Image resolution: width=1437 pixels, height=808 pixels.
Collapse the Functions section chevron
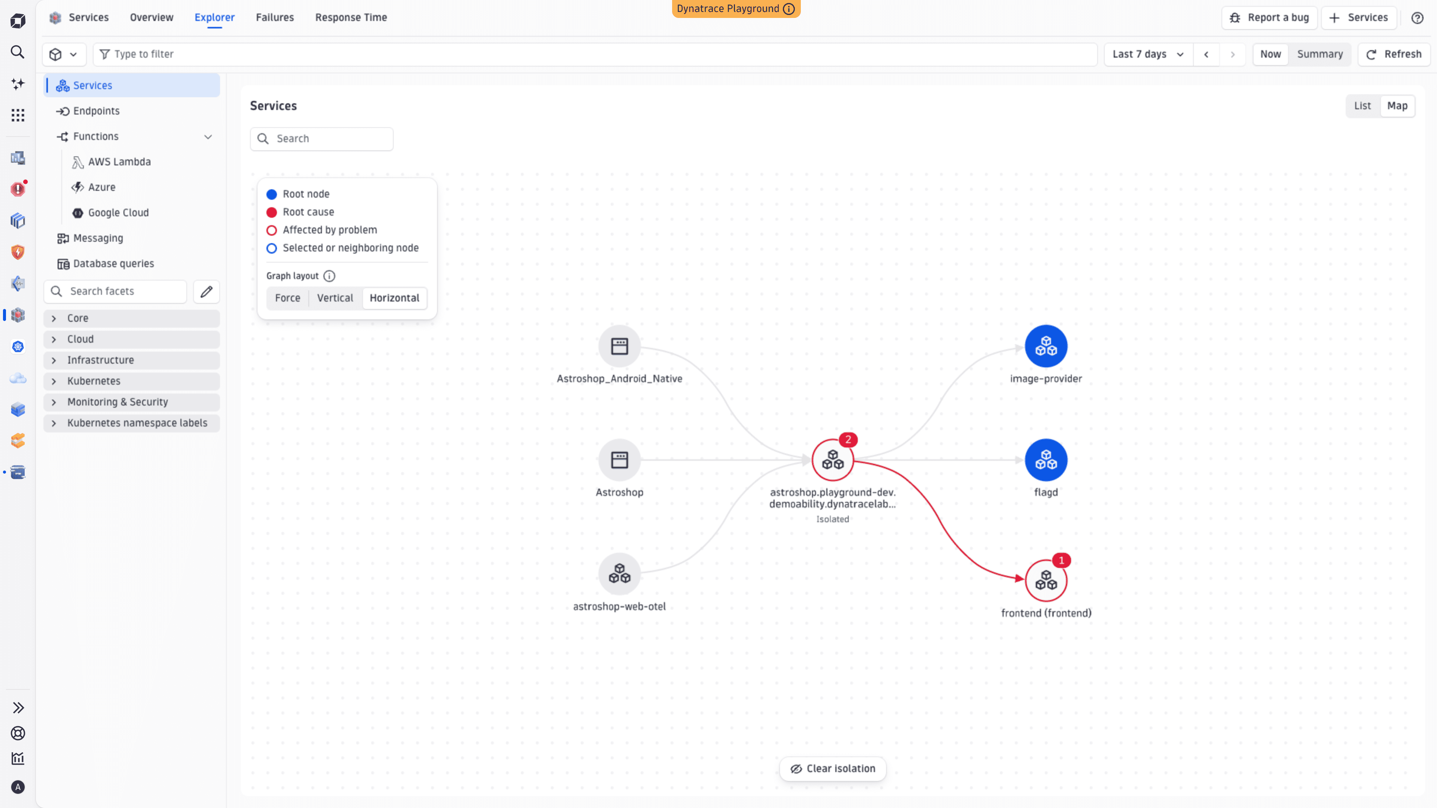[208, 137]
